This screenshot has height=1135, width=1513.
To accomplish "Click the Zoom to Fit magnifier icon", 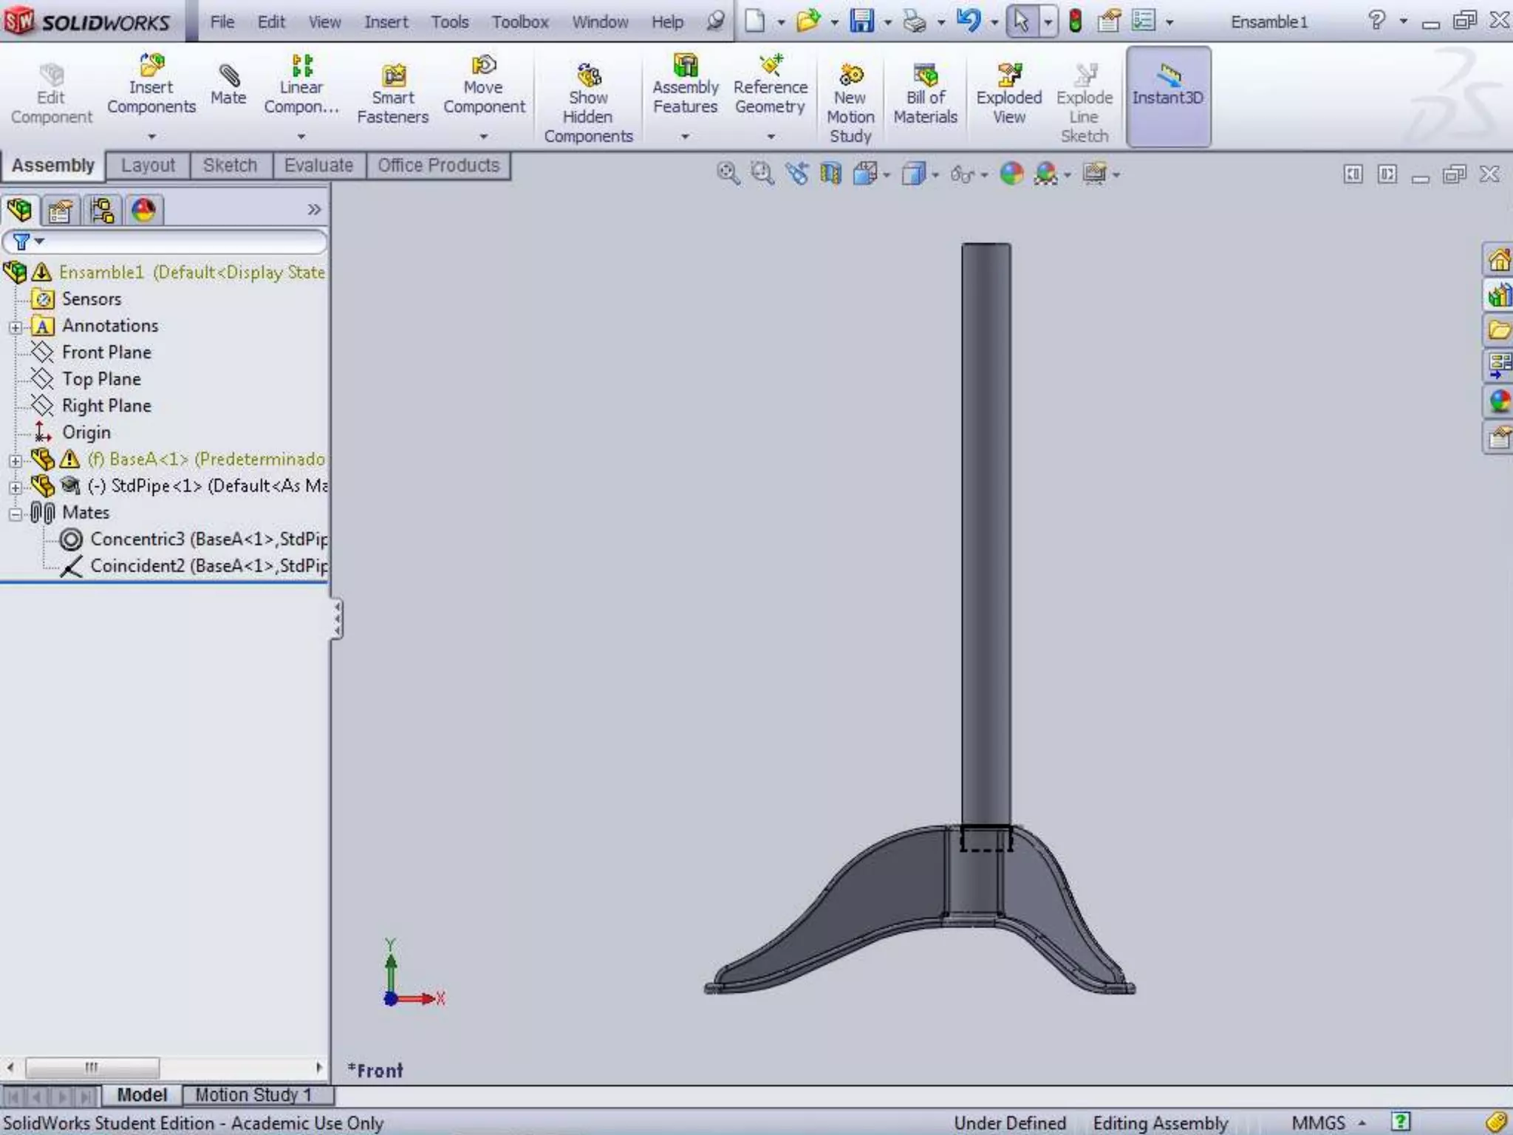I will [728, 174].
